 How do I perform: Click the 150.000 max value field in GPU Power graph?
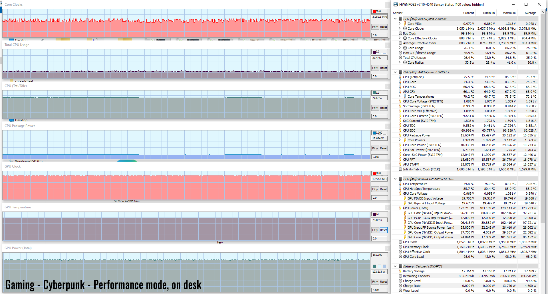pyautogui.click(x=379, y=255)
